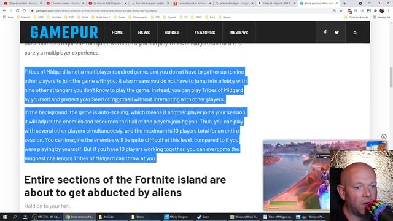Open the Reading list button
The image size is (393, 221).
(x=381, y=17)
